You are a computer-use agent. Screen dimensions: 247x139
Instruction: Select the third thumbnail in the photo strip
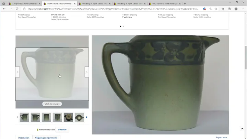tap(46, 117)
